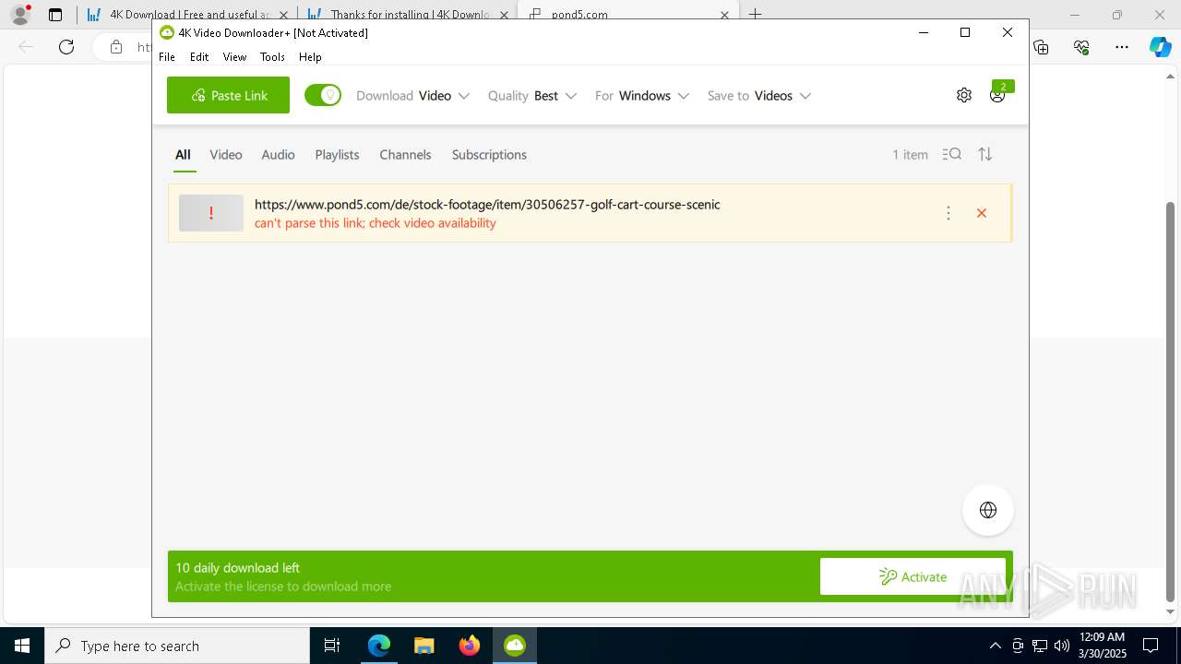Open the account icon with badge 2

[997, 95]
